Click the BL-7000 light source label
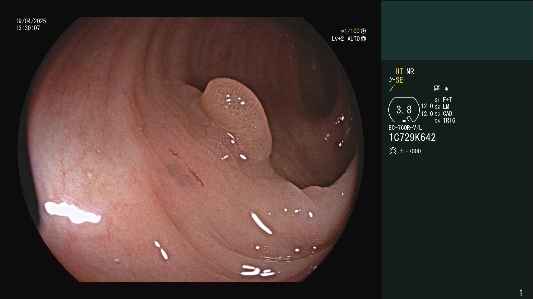 410,151
